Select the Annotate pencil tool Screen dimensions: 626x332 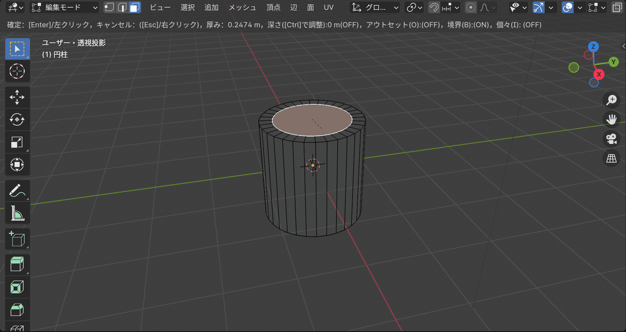(18, 191)
